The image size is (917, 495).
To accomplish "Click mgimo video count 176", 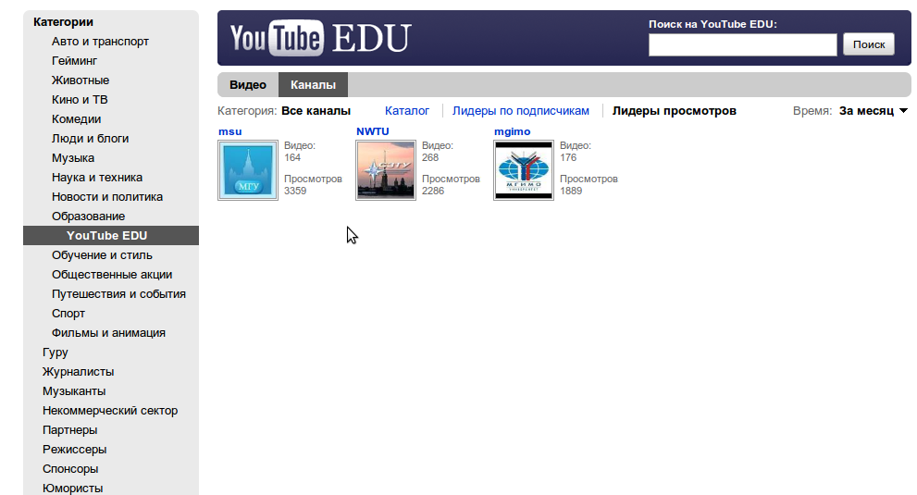I will [x=568, y=157].
